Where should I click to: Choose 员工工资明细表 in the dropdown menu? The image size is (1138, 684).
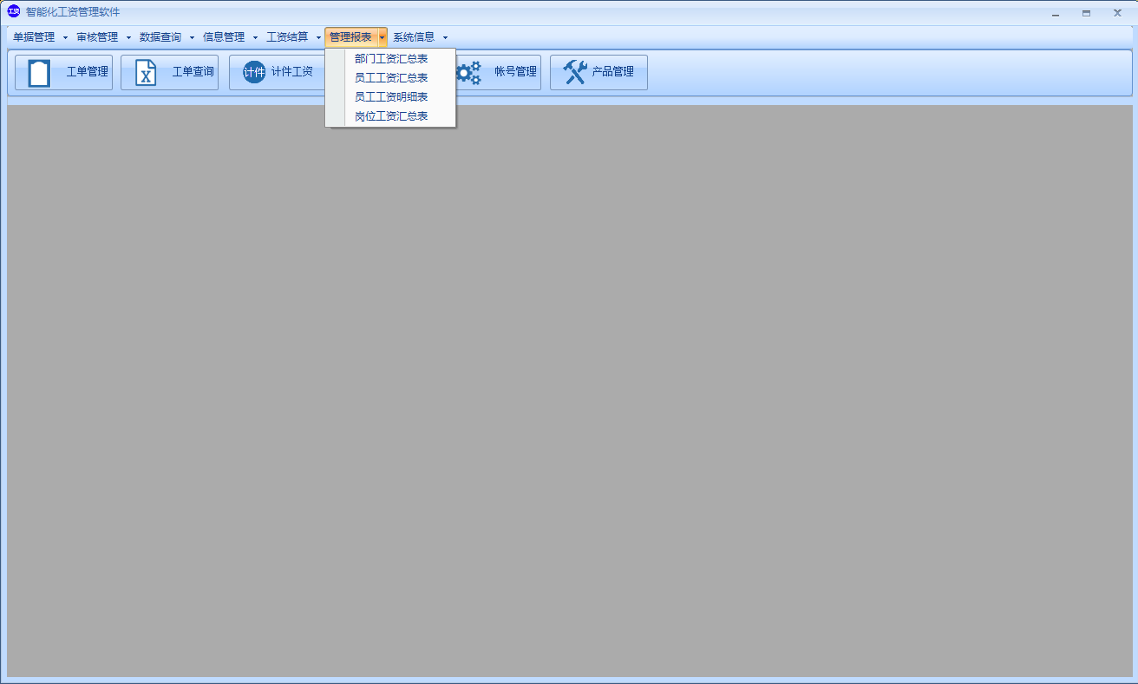tap(391, 97)
